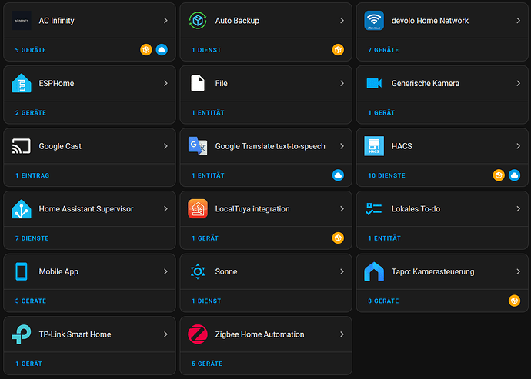Viewport: 531px width, 379px height.
Task: Open 5 Geräte under Zigbee Home Automation
Action: [x=207, y=364]
